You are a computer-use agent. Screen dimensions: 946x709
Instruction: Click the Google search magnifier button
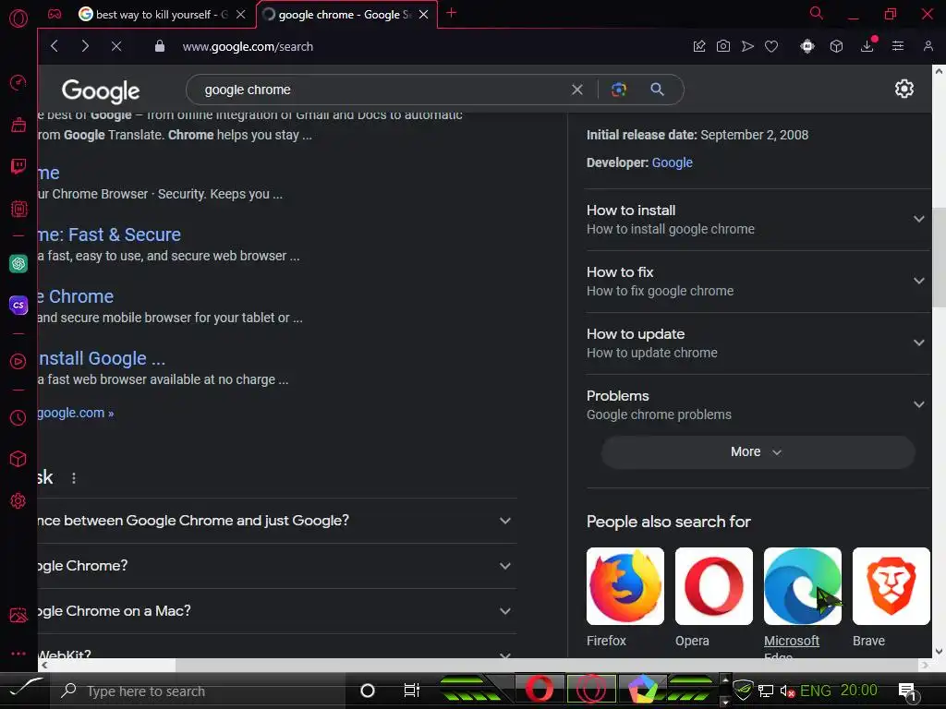(x=657, y=90)
